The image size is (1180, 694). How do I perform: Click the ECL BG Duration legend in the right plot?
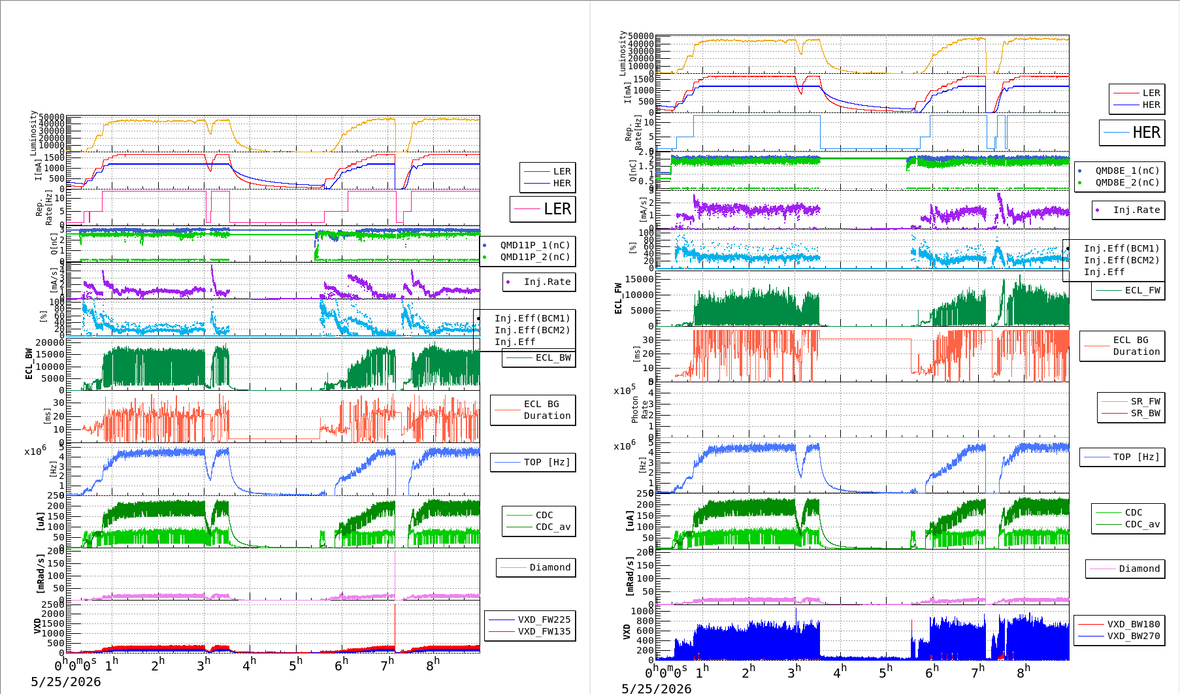tap(1123, 346)
